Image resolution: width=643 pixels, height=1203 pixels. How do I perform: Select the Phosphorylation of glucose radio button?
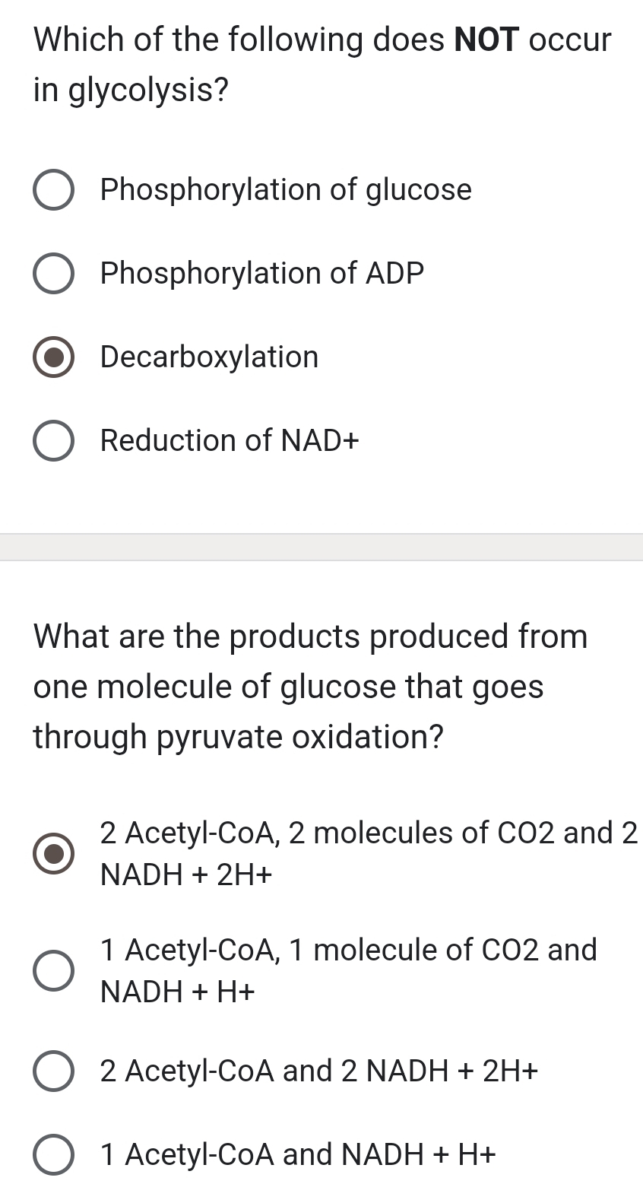point(53,189)
